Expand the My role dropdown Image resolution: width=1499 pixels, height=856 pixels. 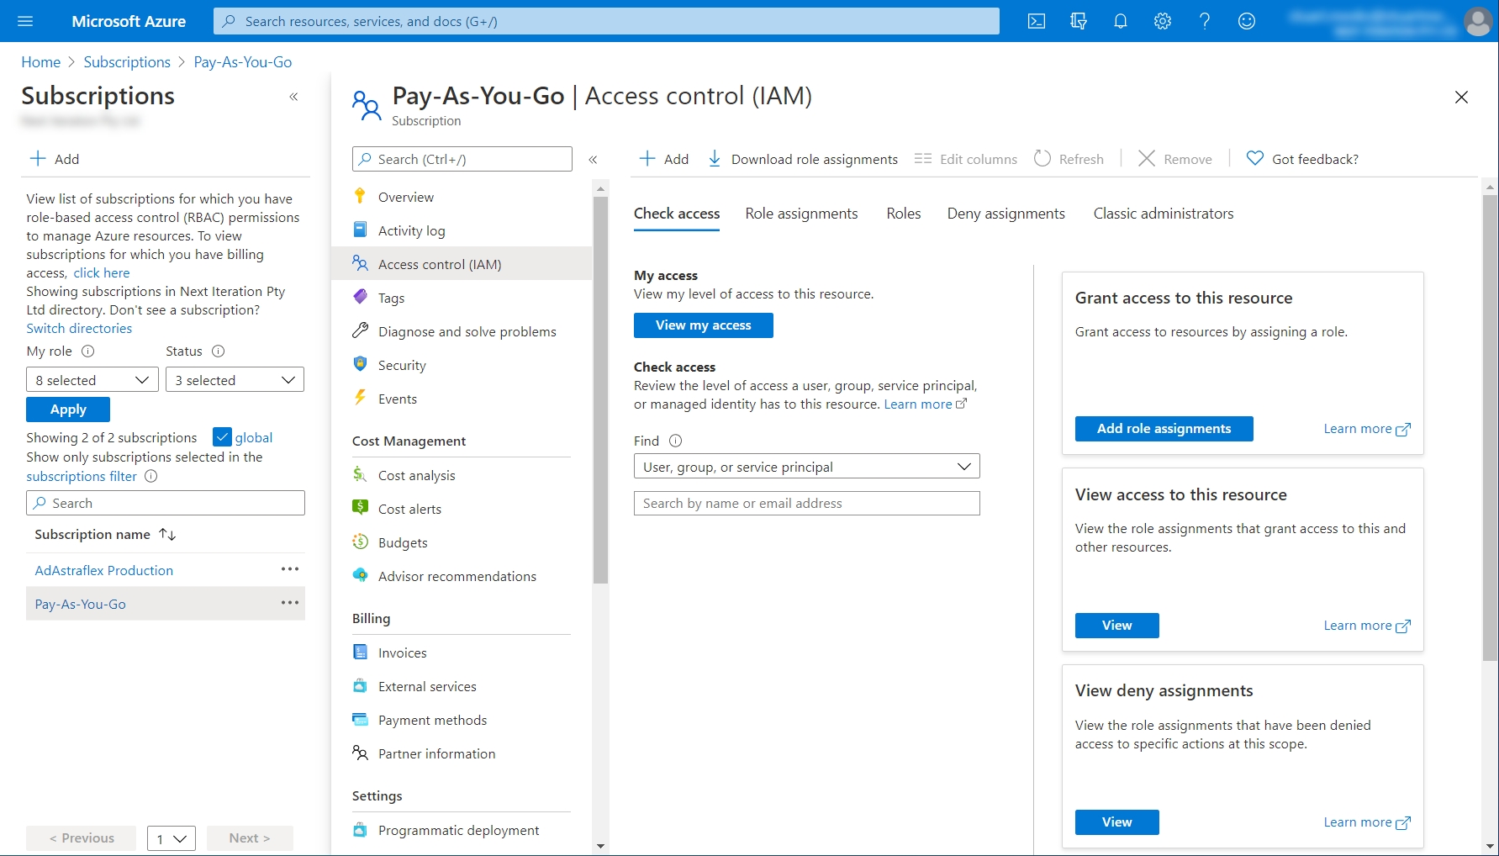[x=92, y=380]
